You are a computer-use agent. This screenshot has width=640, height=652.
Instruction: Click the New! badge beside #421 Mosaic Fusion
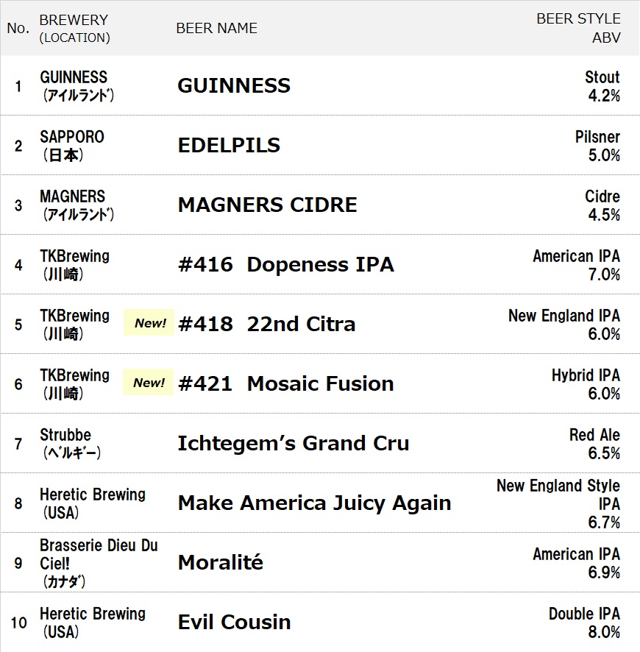point(149,383)
